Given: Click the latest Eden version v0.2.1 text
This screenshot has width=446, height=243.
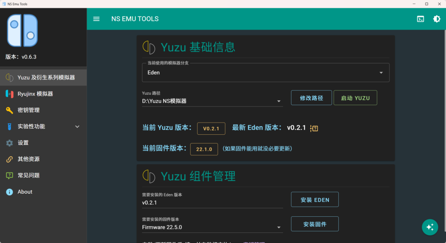Looking at the screenshot, I should click(296, 128).
